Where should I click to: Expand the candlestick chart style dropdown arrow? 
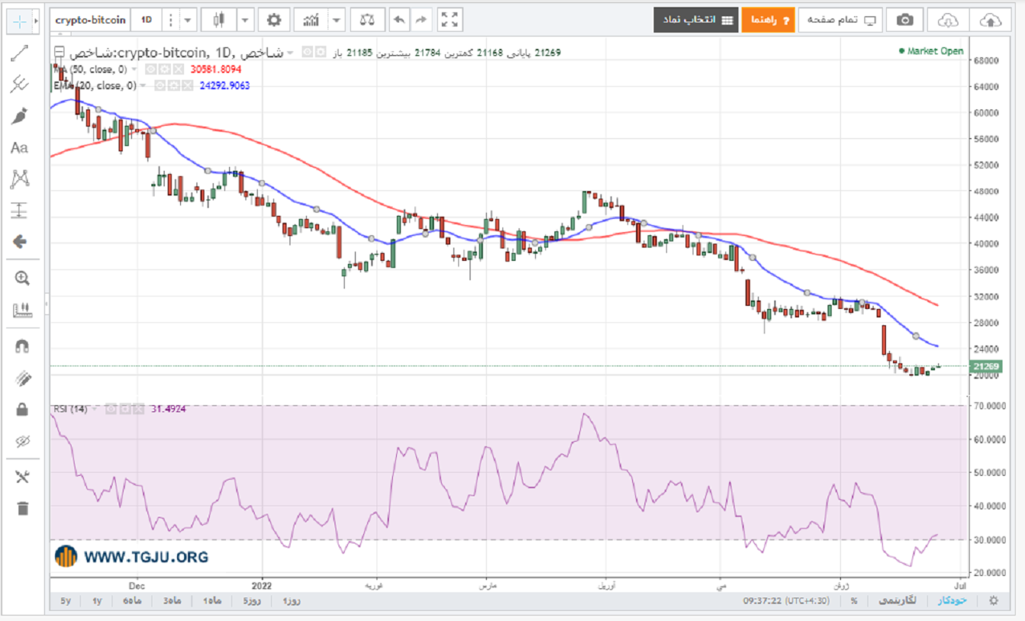(x=245, y=19)
